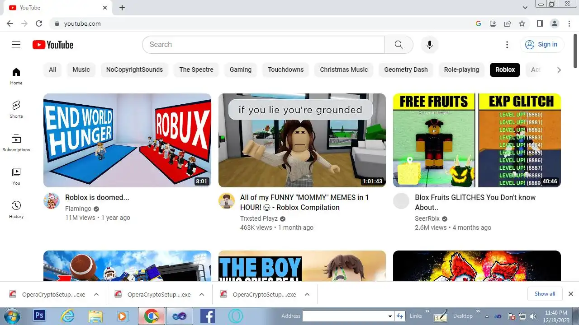Open Subscriptions in the sidebar
The width and height of the screenshot is (579, 325).
pyautogui.click(x=16, y=143)
